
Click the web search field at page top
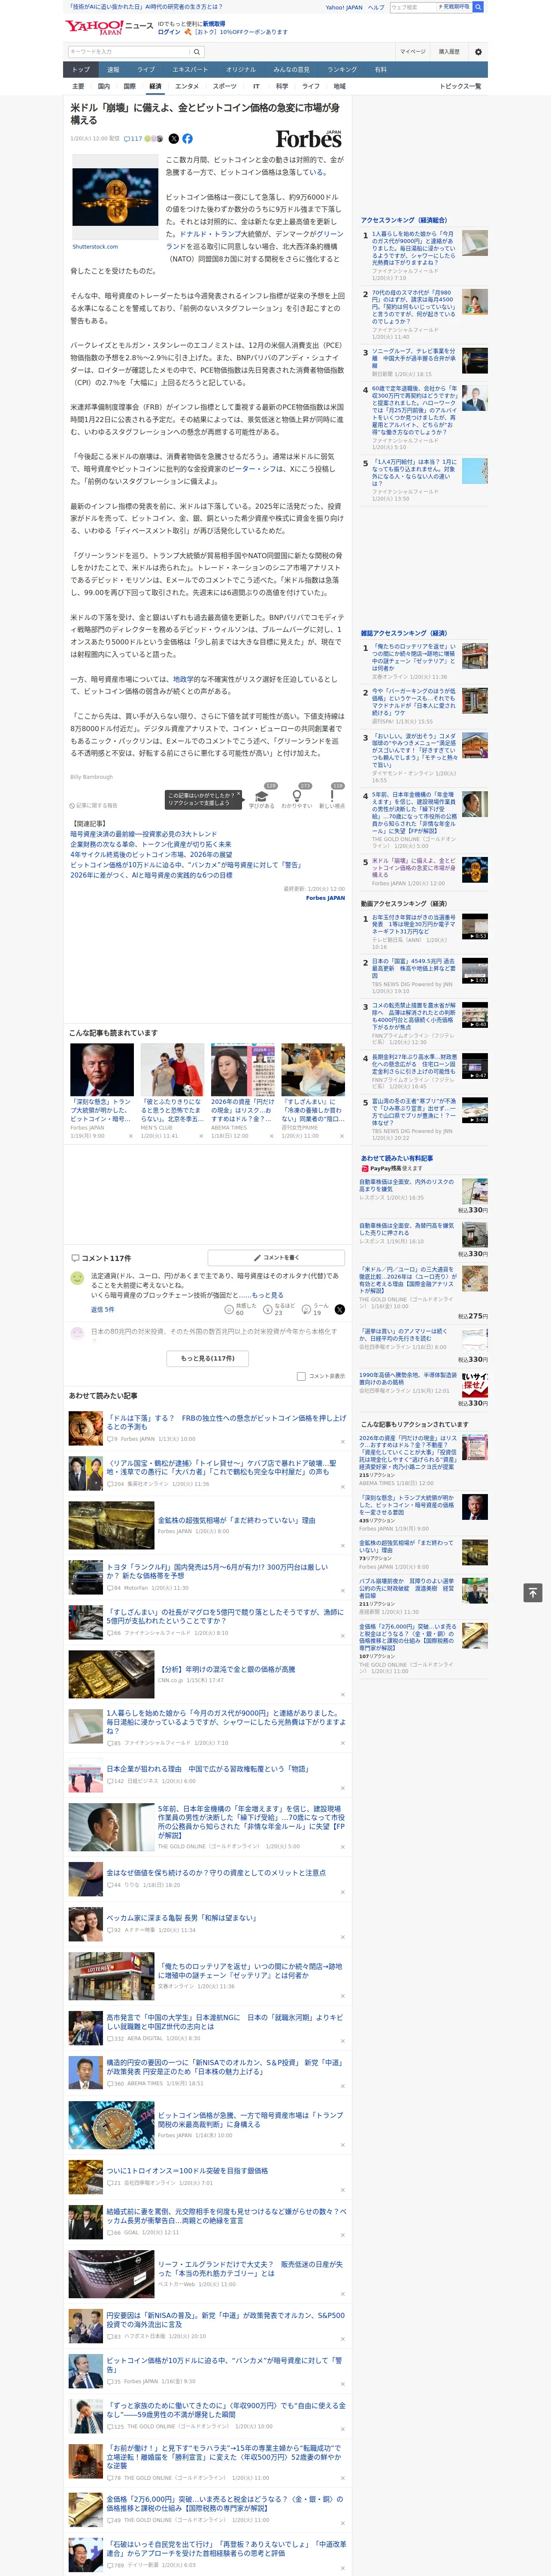point(413,7)
